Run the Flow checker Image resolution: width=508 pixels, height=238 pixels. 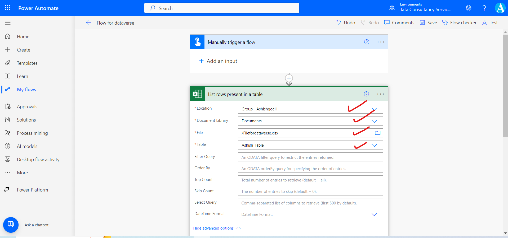click(459, 22)
